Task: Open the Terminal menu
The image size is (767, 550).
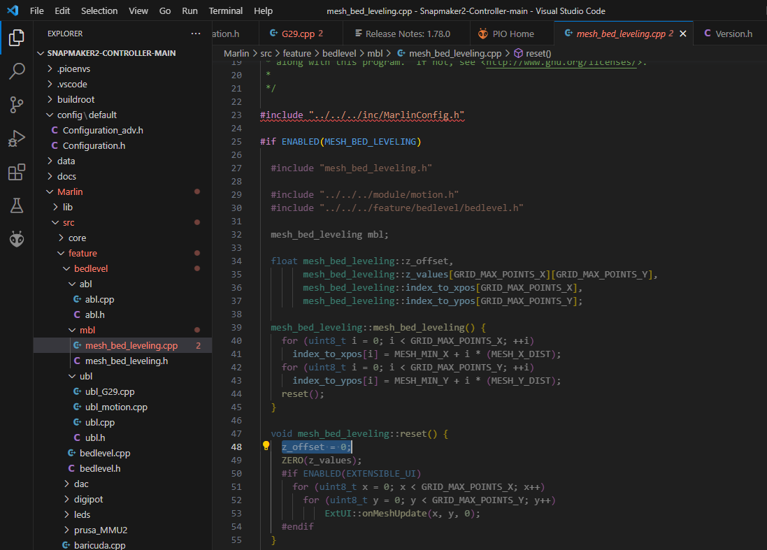Action: click(x=226, y=10)
